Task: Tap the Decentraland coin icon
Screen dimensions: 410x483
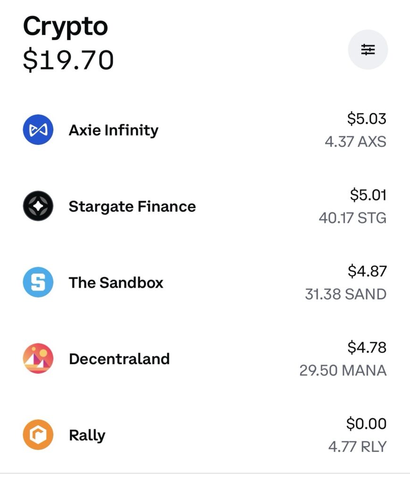Action: point(38,358)
